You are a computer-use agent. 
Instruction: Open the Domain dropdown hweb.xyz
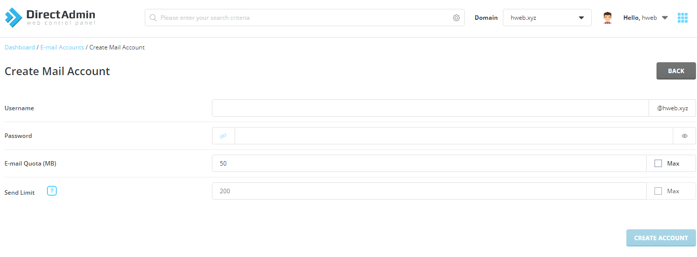click(x=547, y=18)
